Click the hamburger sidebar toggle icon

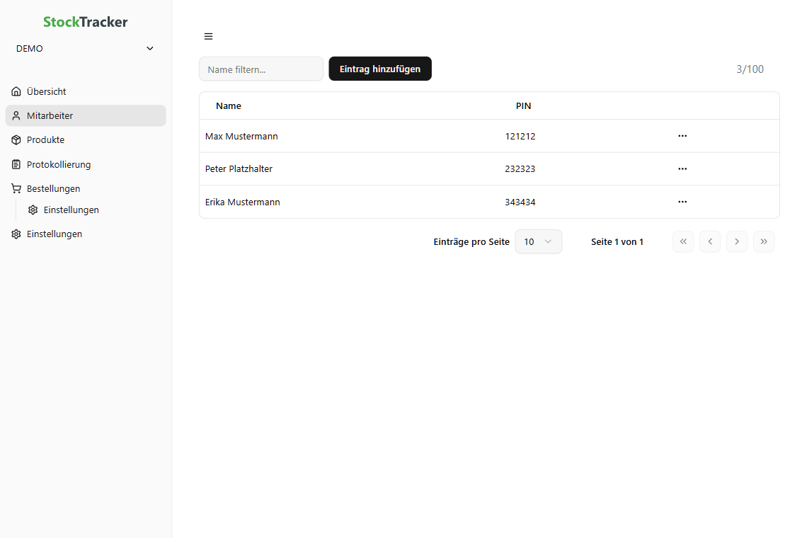208,37
